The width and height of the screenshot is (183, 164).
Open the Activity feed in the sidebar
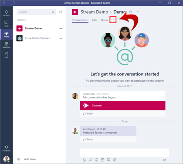pyautogui.click(x=6, y=13)
